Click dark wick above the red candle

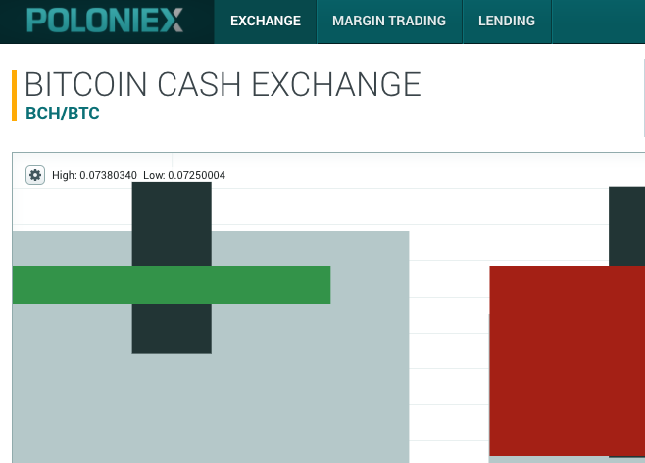(627, 226)
